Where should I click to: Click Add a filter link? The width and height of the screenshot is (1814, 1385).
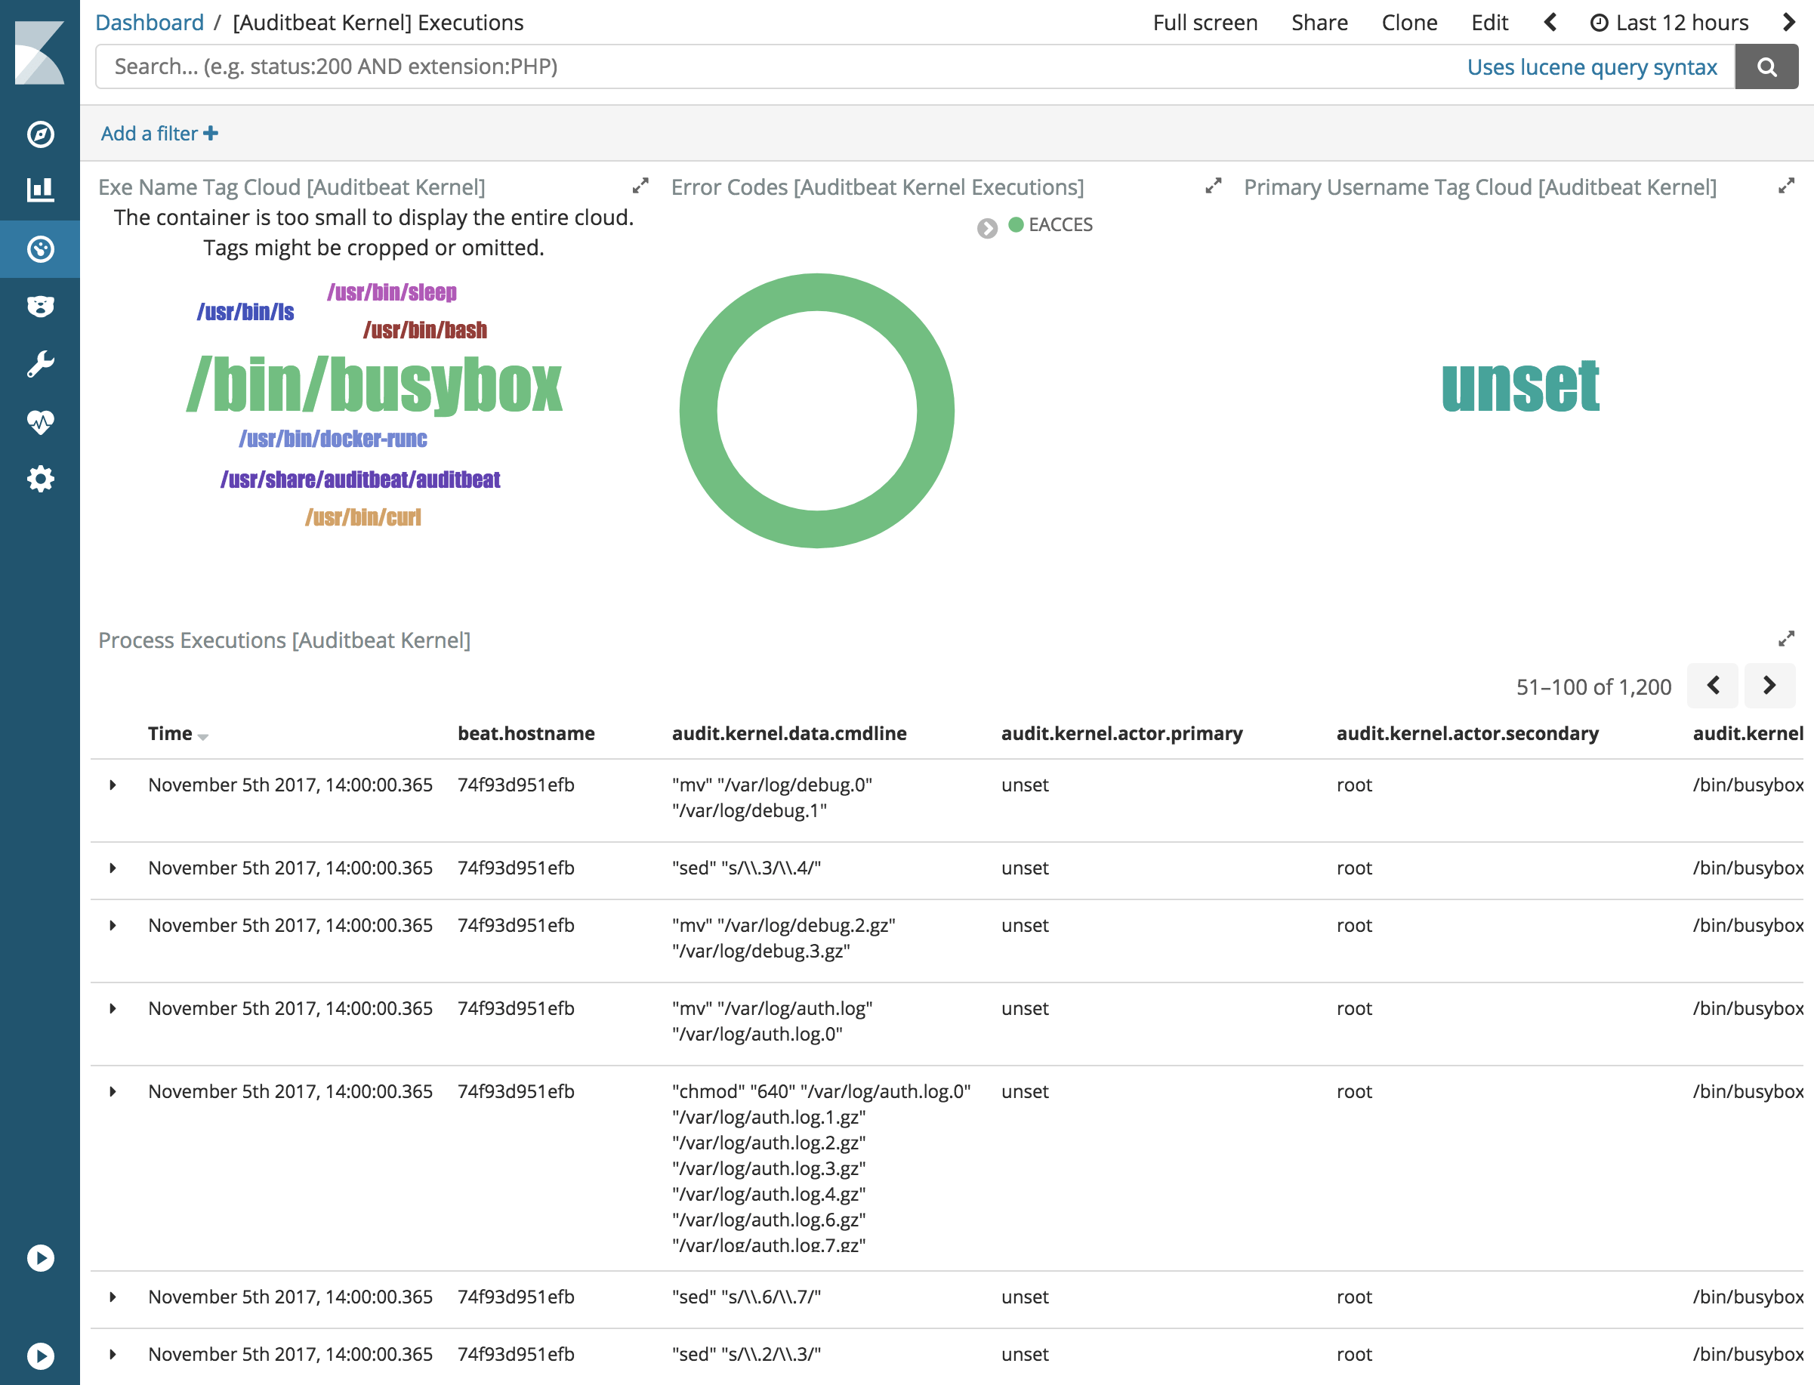click(x=159, y=134)
